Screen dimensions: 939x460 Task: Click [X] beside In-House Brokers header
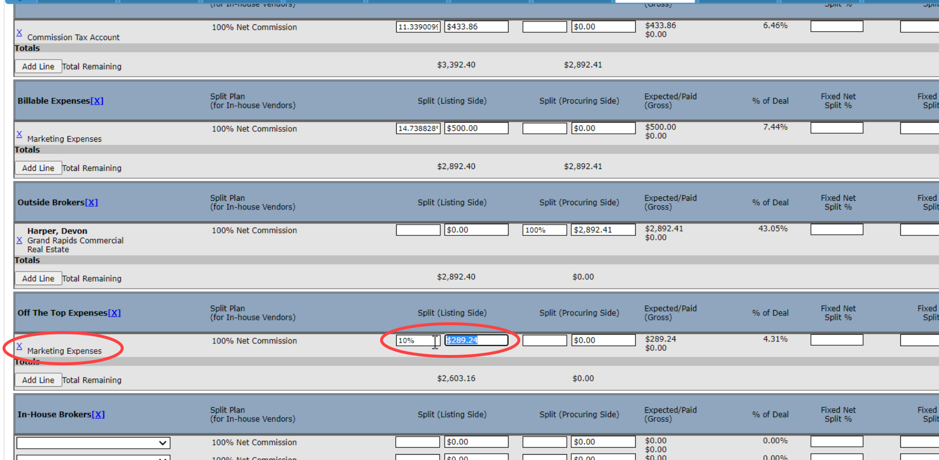(x=98, y=415)
